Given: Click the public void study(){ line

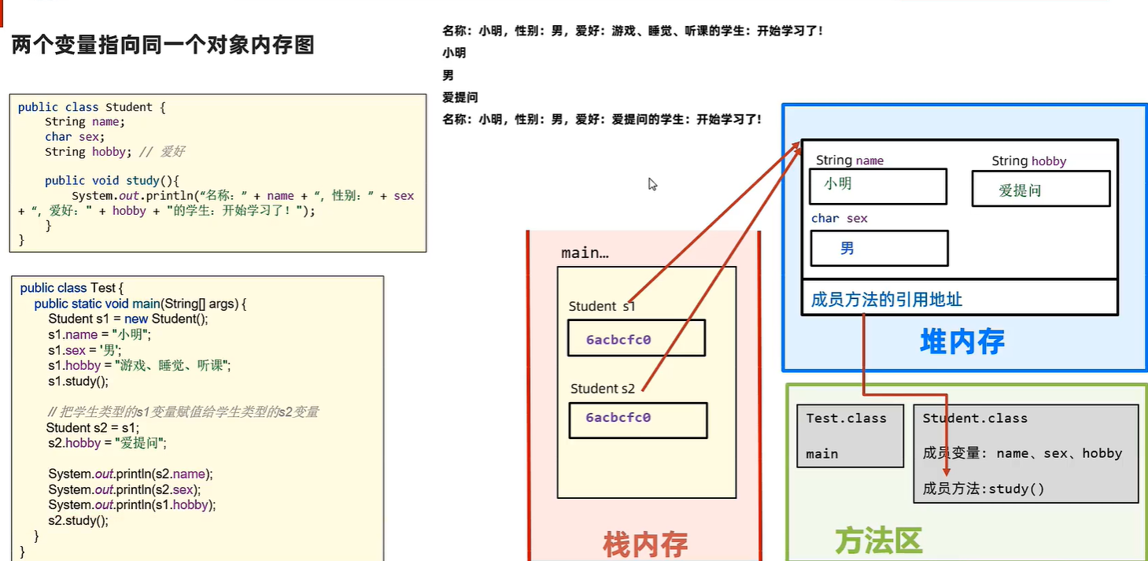Looking at the screenshot, I should click(113, 181).
